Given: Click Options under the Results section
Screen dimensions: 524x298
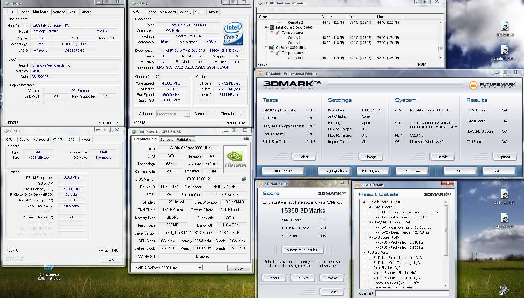Looking at the screenshot, I should (506, 157).
